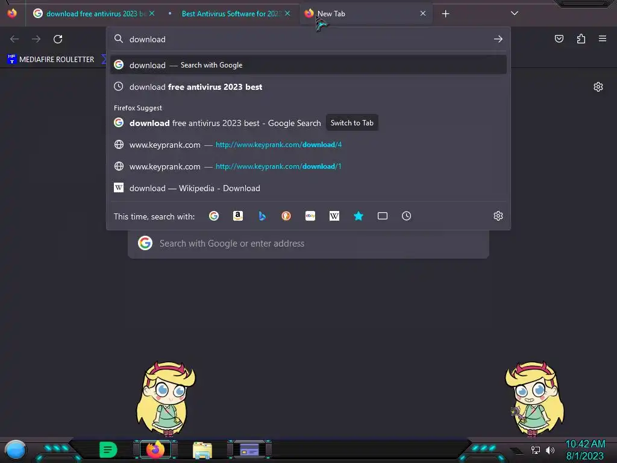Go forward one page
The image size is (617, 463).
click(36, 39)
